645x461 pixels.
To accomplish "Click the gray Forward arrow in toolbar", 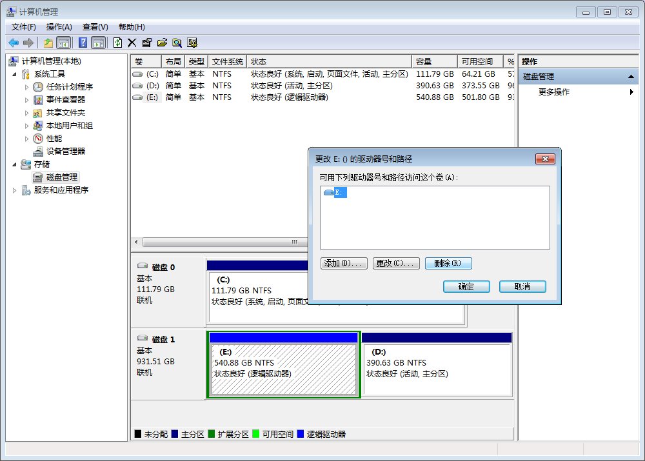I will (28, 43).
